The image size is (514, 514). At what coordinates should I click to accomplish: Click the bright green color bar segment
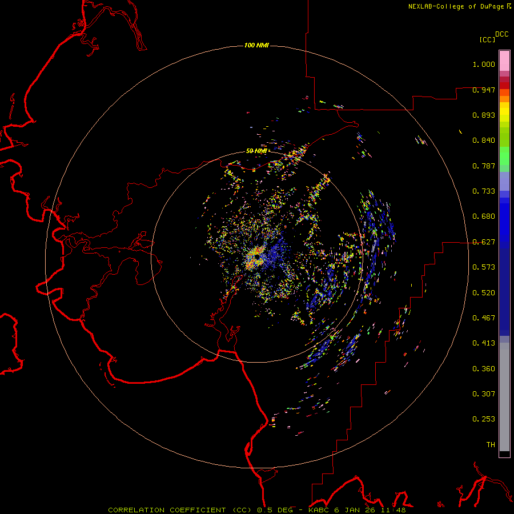(x=504, y=156)
